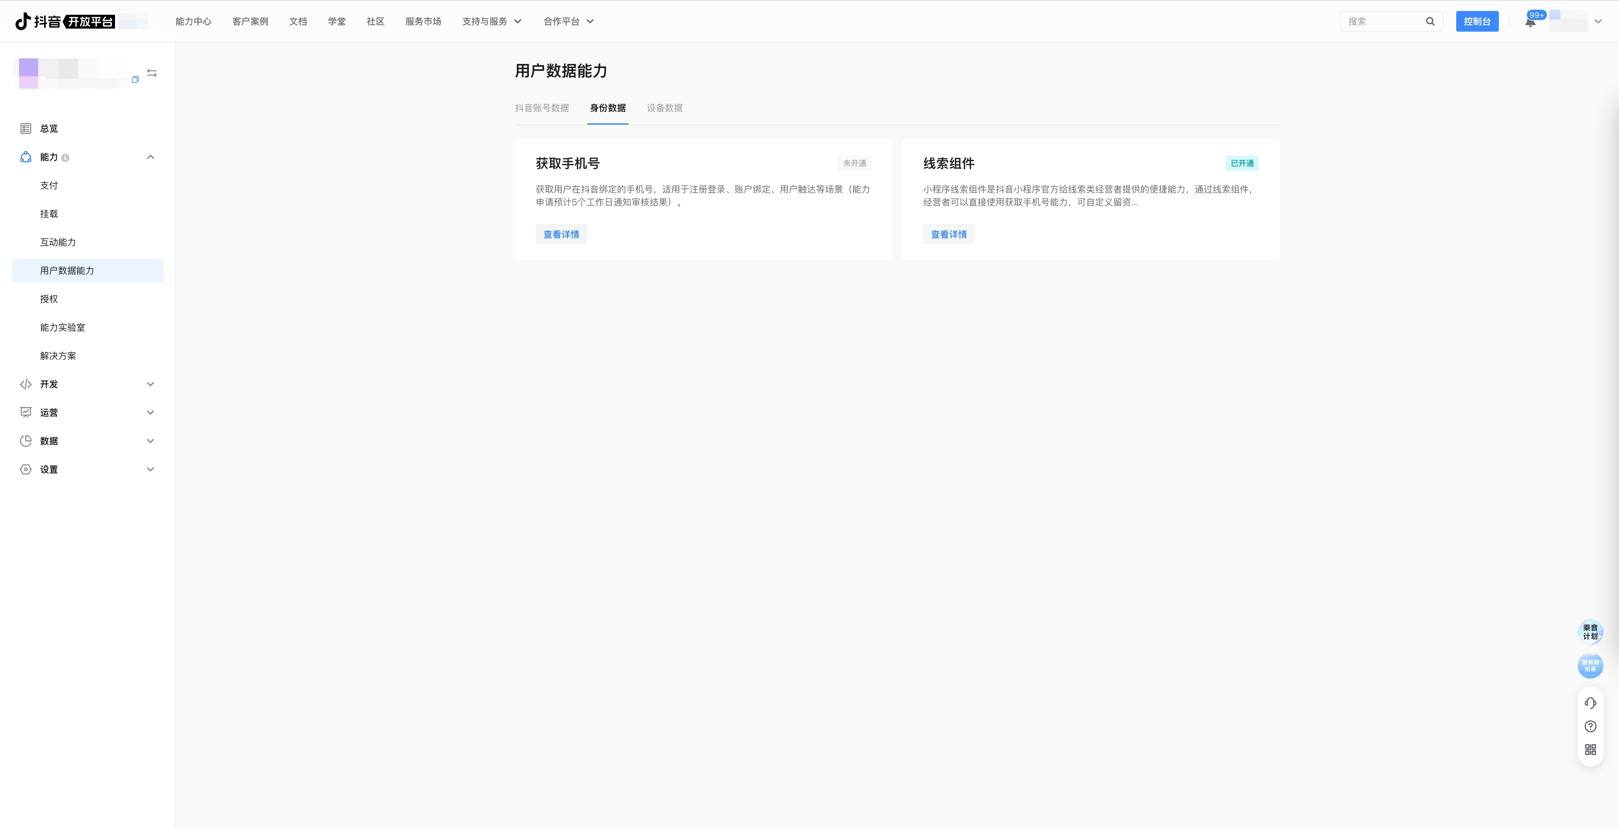Screen dimensions: 1619x829
Task: Open the 合作平台 dropdown menu
Action: click(568, 21)
